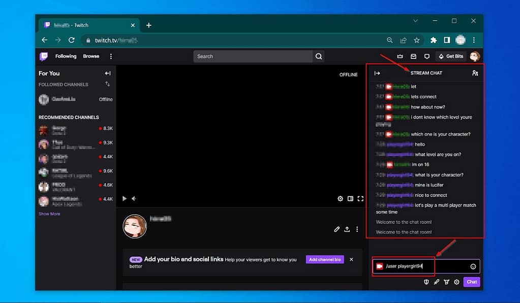The image size is (520, 303).
Task: Open the Browse page
Action: click(91, 56)
